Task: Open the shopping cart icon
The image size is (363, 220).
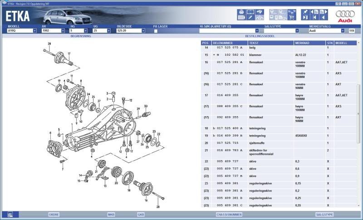Action: (x=291, y=18)
